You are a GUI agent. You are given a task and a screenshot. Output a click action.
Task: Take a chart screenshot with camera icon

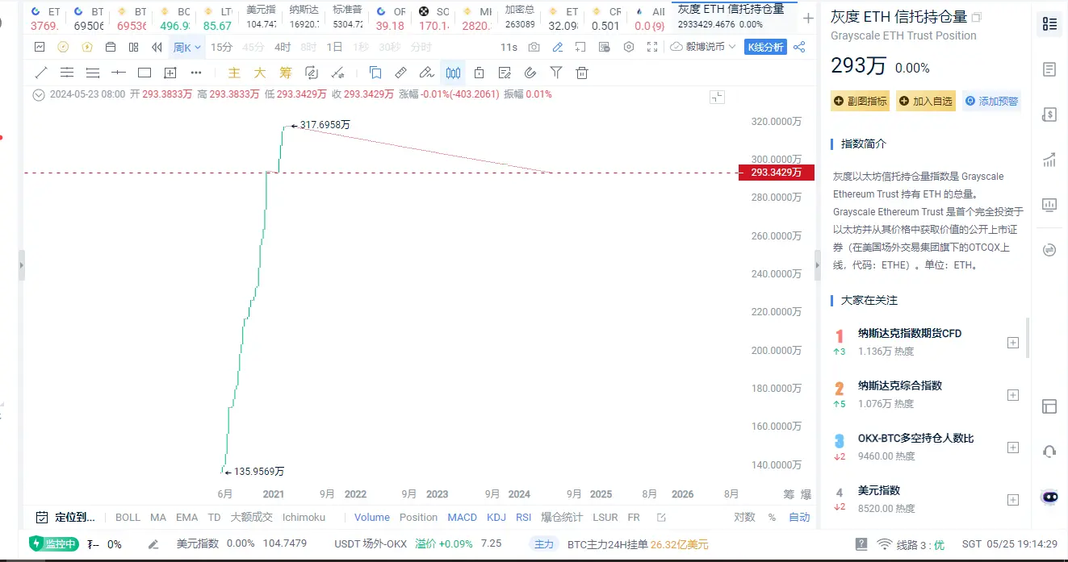[534, 48]
